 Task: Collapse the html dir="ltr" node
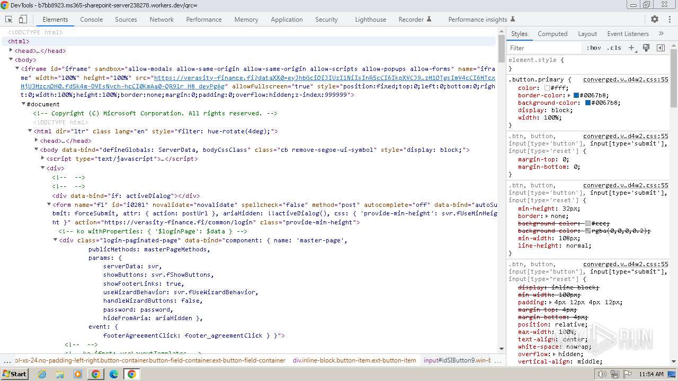click(30, 131)
